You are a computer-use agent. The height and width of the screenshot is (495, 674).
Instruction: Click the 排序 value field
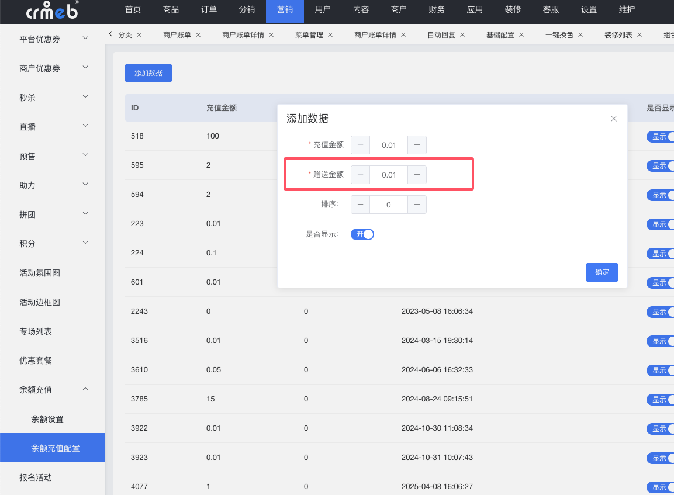tap(389, 205)
